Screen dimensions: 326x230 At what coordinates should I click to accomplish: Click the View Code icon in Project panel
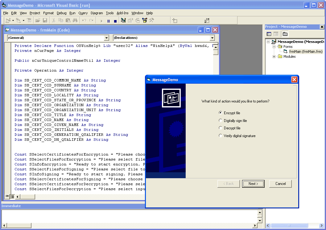click(x=269, y=34)
